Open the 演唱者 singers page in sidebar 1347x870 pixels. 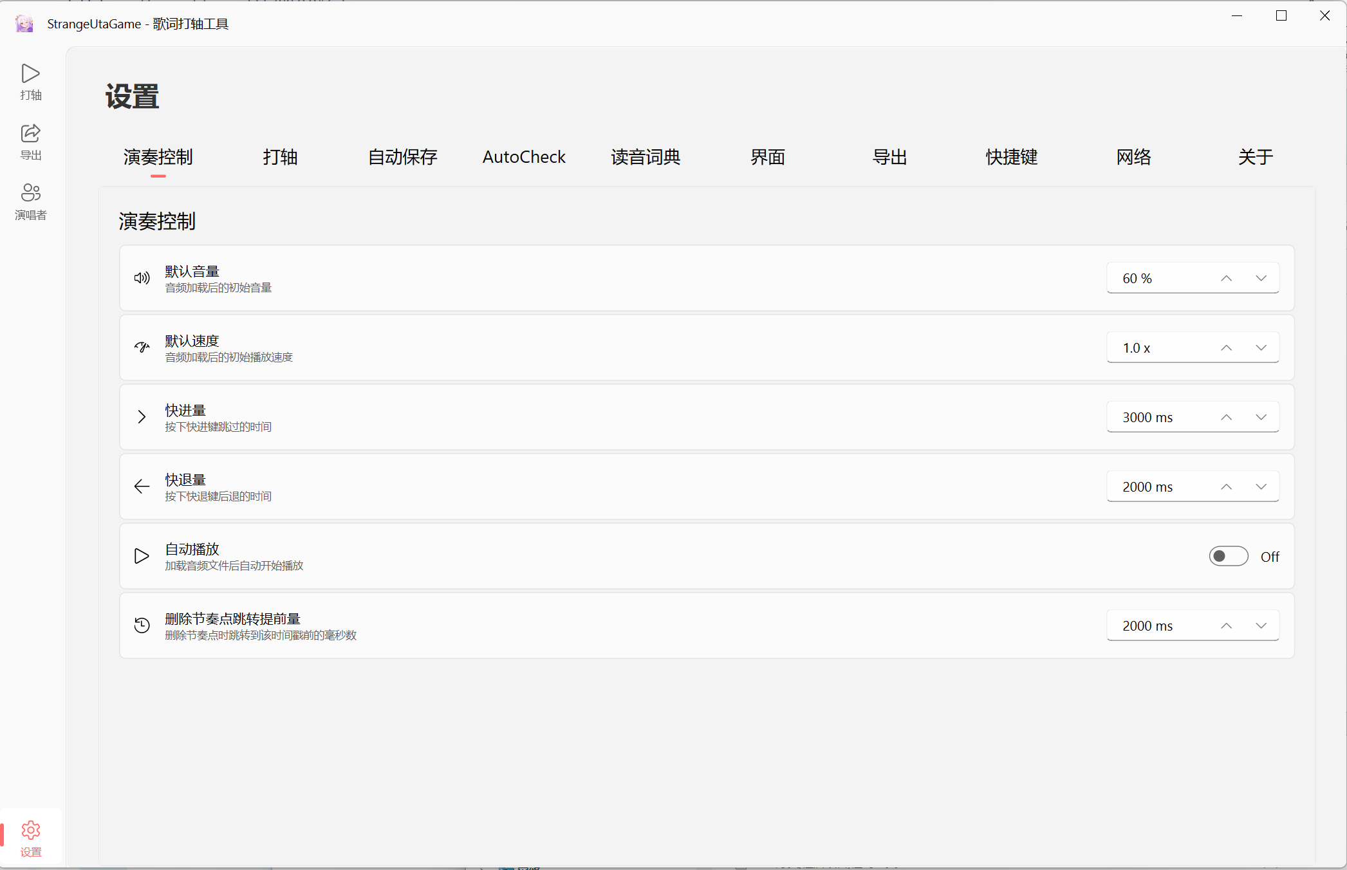point(31,201)
